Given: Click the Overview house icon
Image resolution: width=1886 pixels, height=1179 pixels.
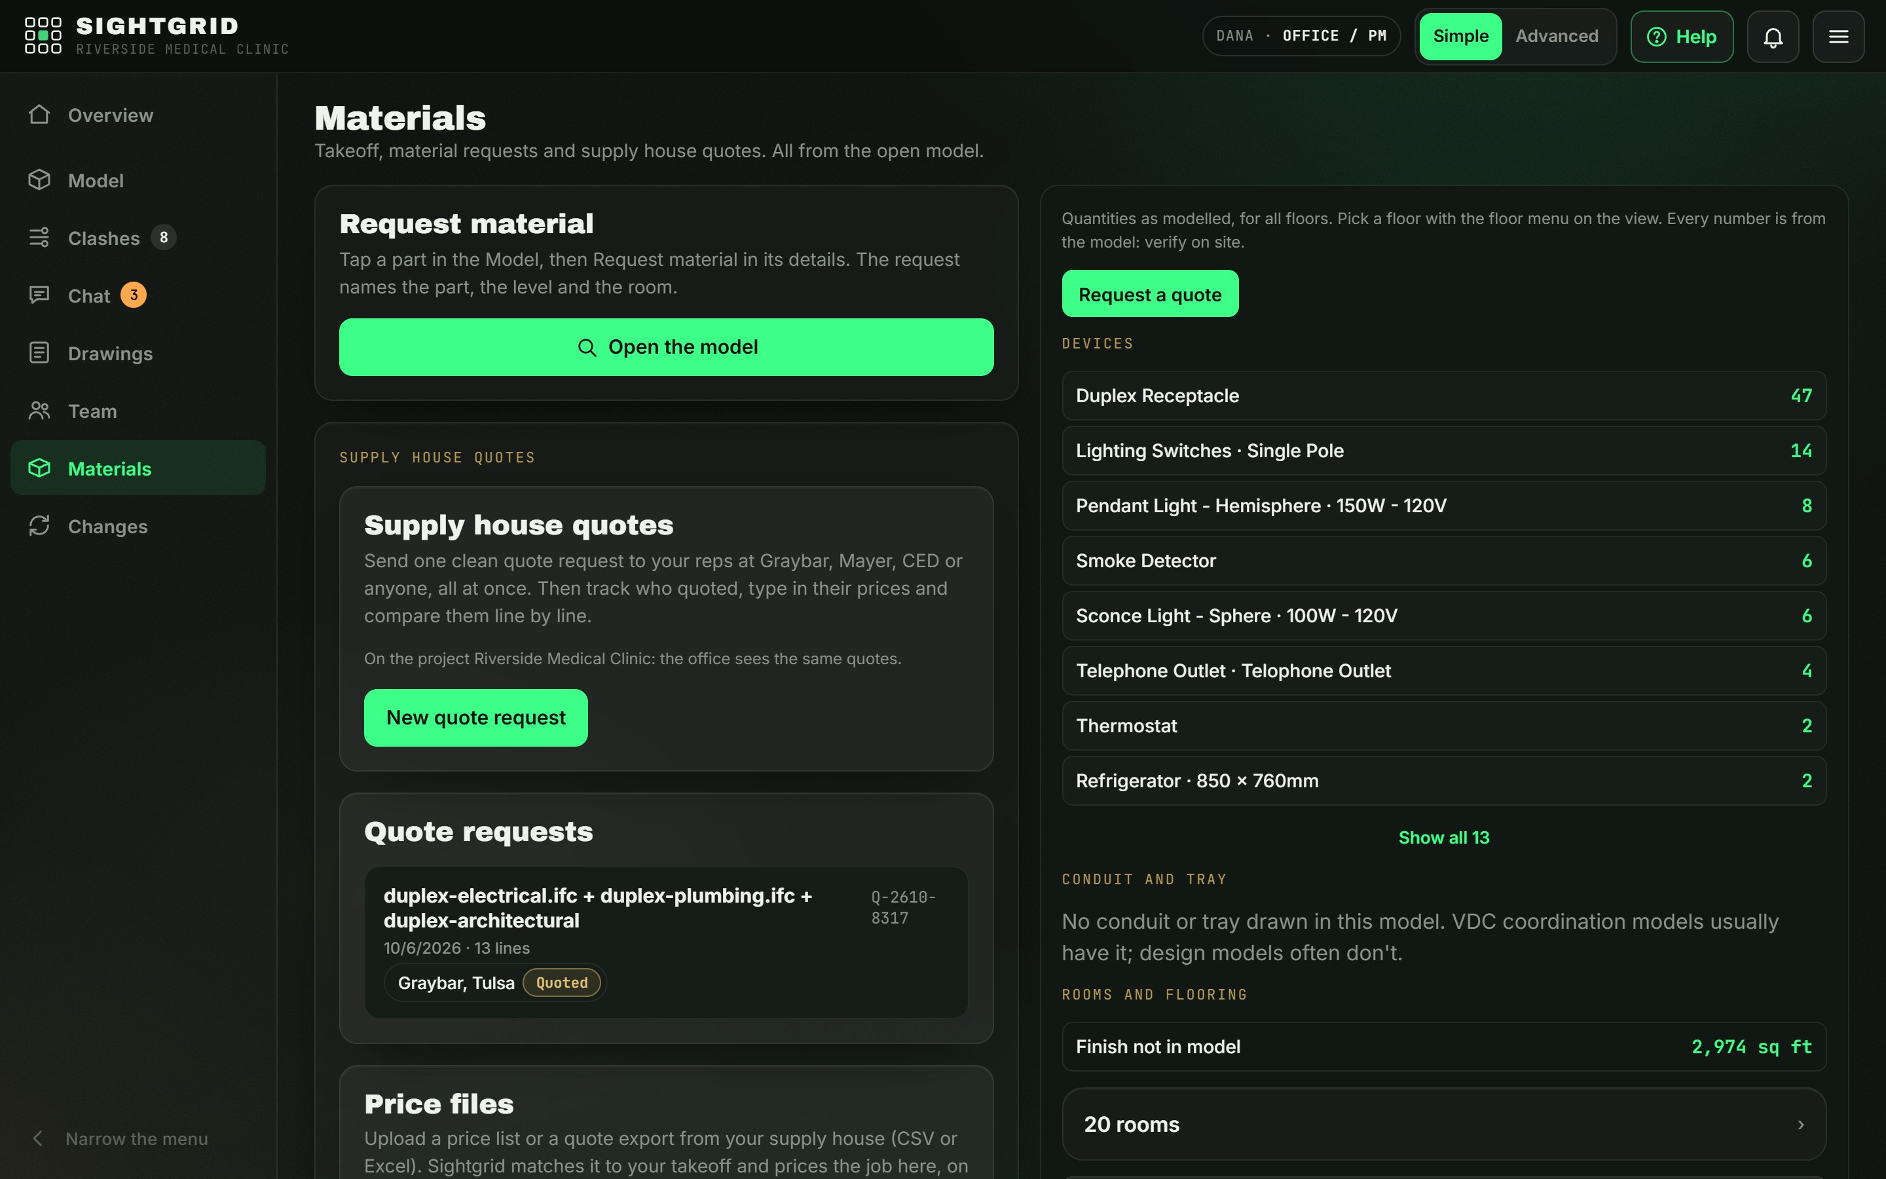Looking at the screenshot, I should tap(39, 115).
